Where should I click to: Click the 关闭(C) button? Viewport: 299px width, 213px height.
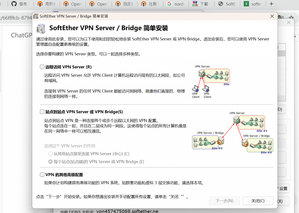(258, 201)
